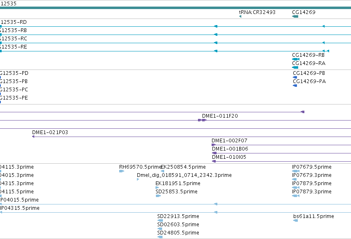Click the SD24805.5prime EST glyph
Screen dimensions: 351x239
coord(160,237)
